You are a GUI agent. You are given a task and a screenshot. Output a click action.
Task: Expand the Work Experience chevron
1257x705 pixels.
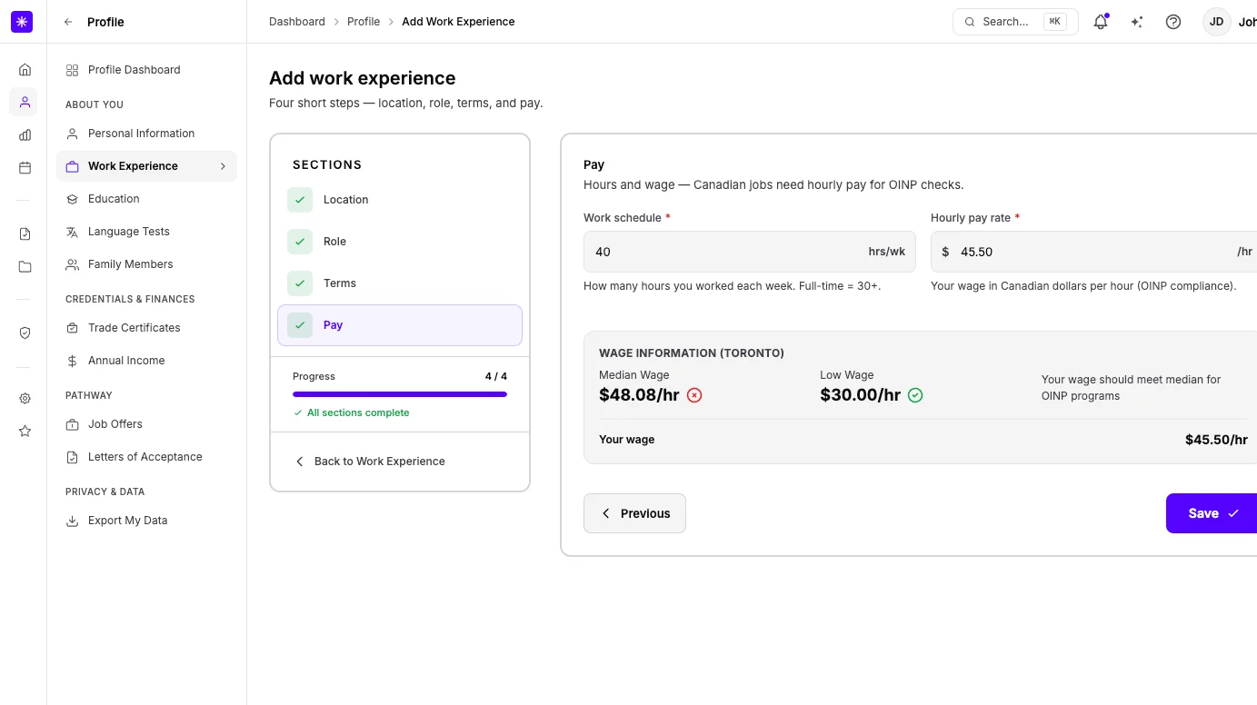point(223,166)
